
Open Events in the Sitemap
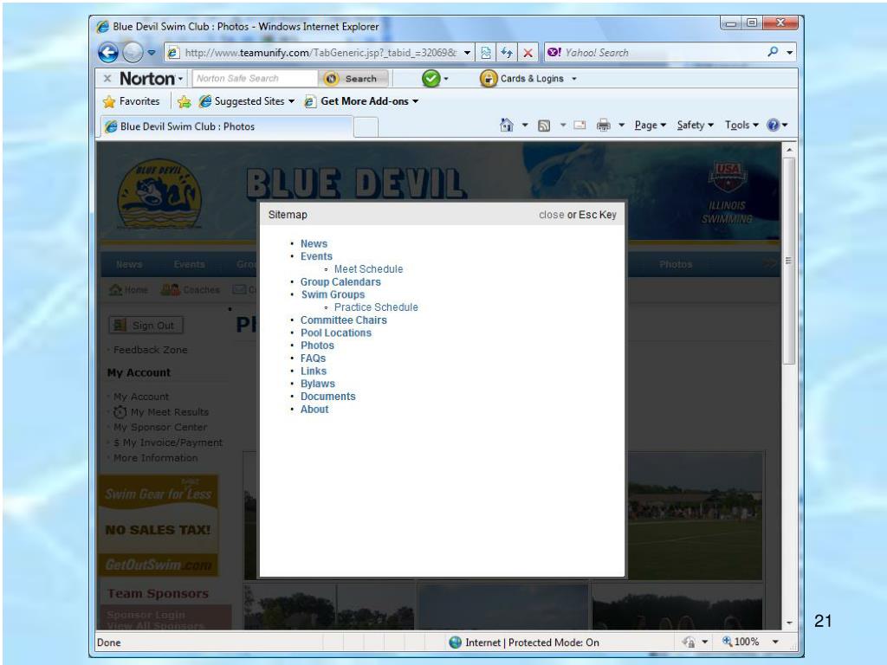coord(316,256)
